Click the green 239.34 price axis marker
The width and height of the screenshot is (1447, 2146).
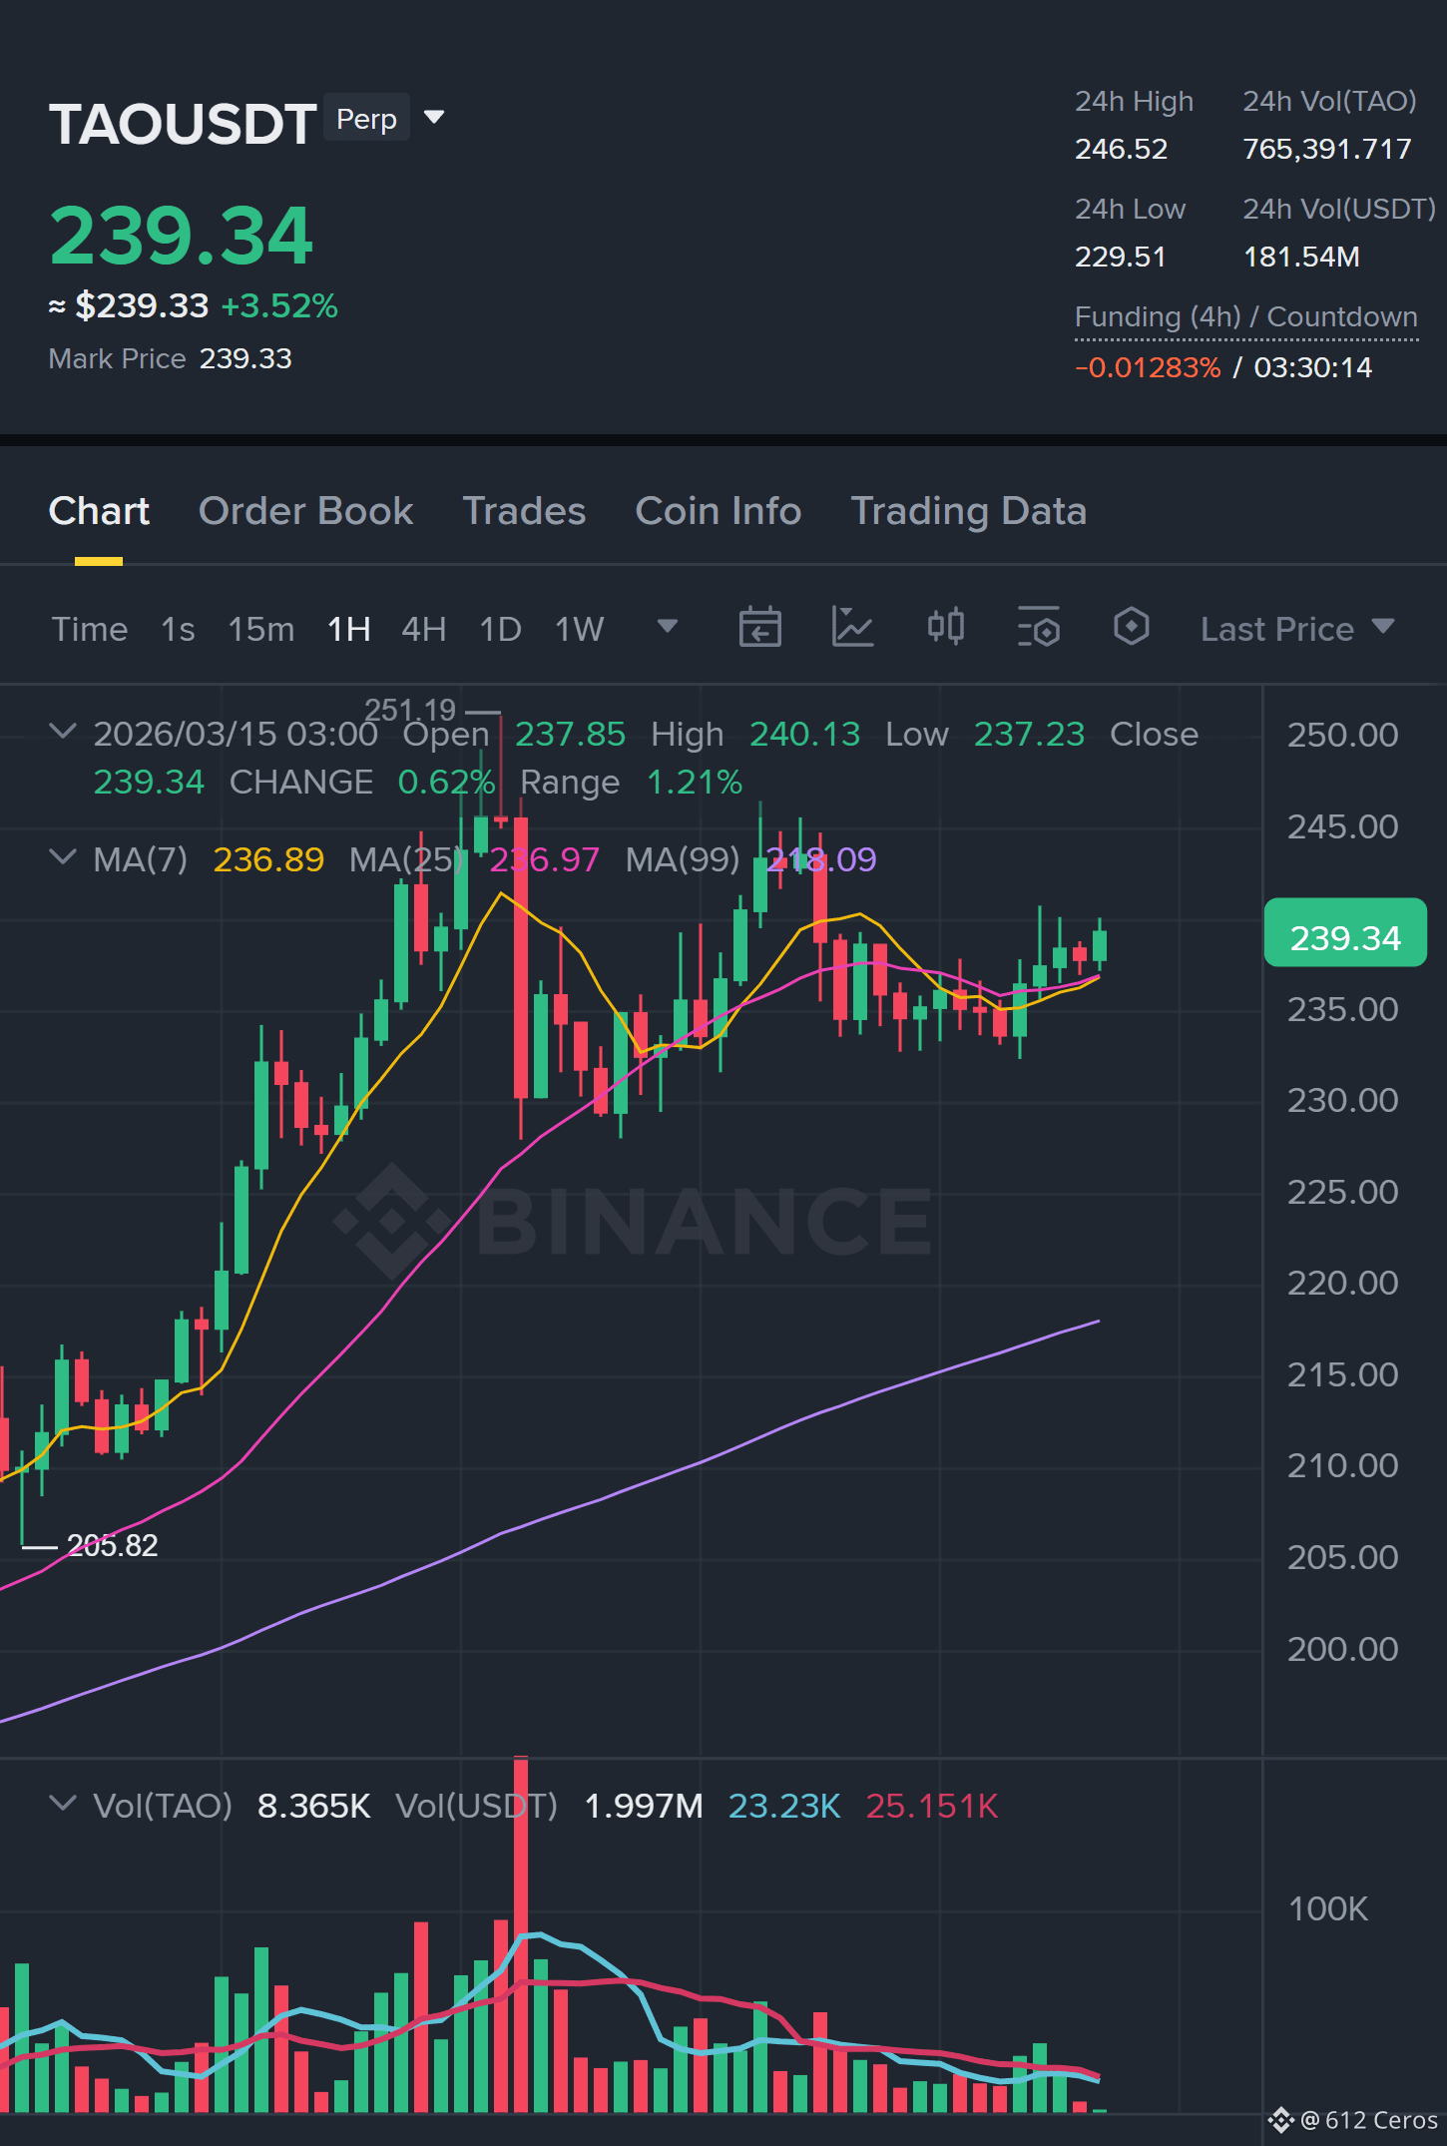point(1345,933)
